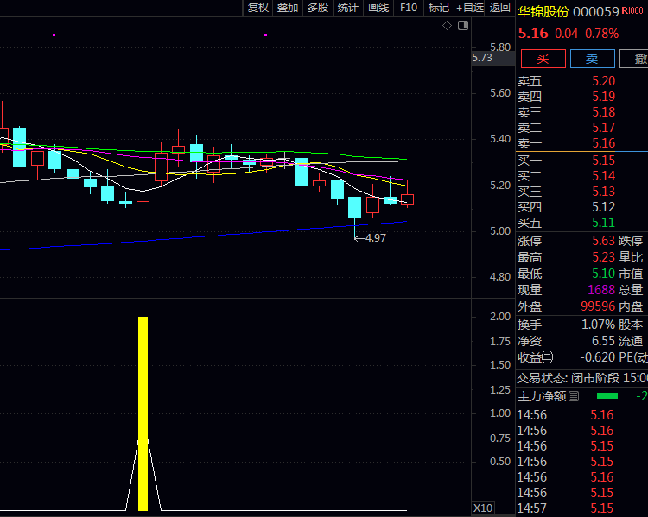The height and width of the screenshot is (517, 648).
Task: Click the 换手 value 1.07%
Action: tap(599, 325)
